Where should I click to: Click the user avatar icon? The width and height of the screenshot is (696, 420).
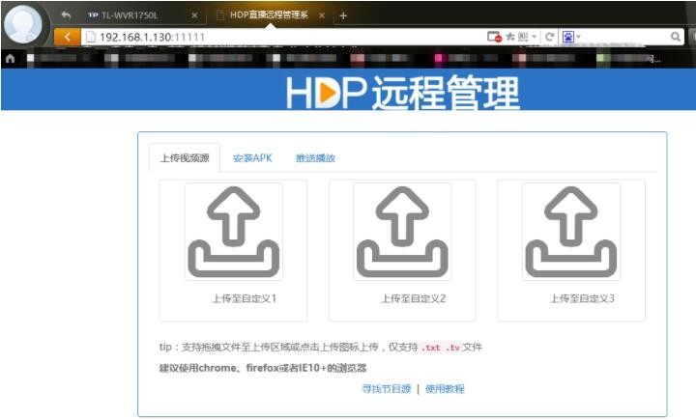[23, 24]
